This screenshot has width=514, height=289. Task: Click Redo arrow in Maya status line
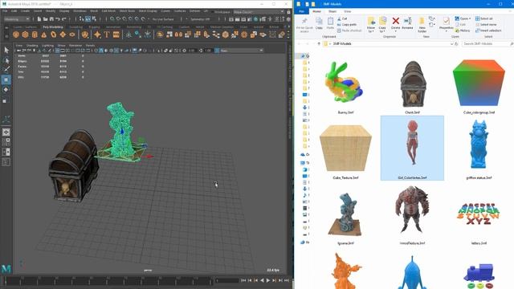[64, 19]
